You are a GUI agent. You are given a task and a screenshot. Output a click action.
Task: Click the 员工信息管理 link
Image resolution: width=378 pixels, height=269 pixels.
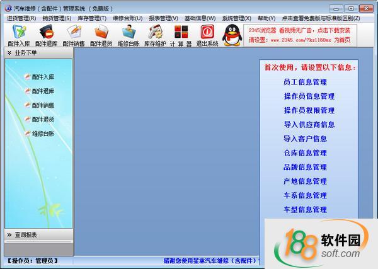[305, 82]
